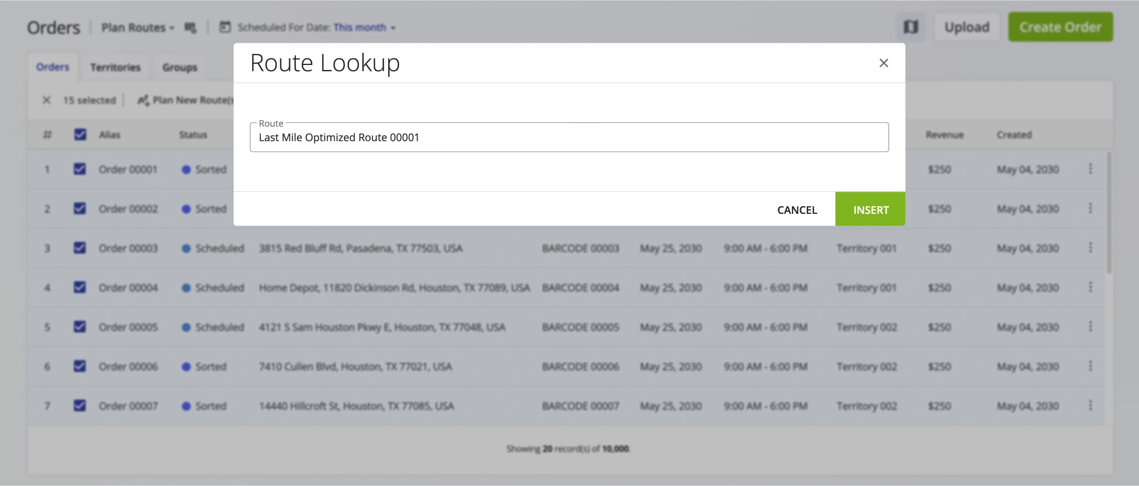Click Plan New Route(s) action
The image size is (1139, 486).
[185, 100]
